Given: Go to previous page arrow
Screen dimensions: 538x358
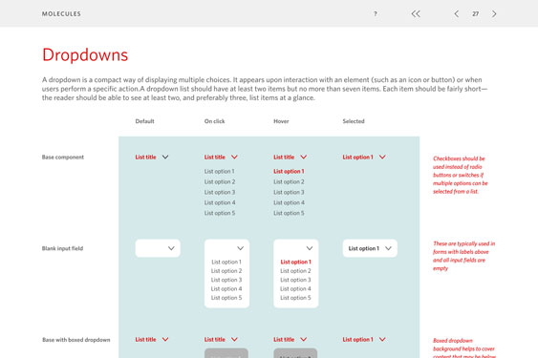Looking at the screenshot, I should 457,13.
